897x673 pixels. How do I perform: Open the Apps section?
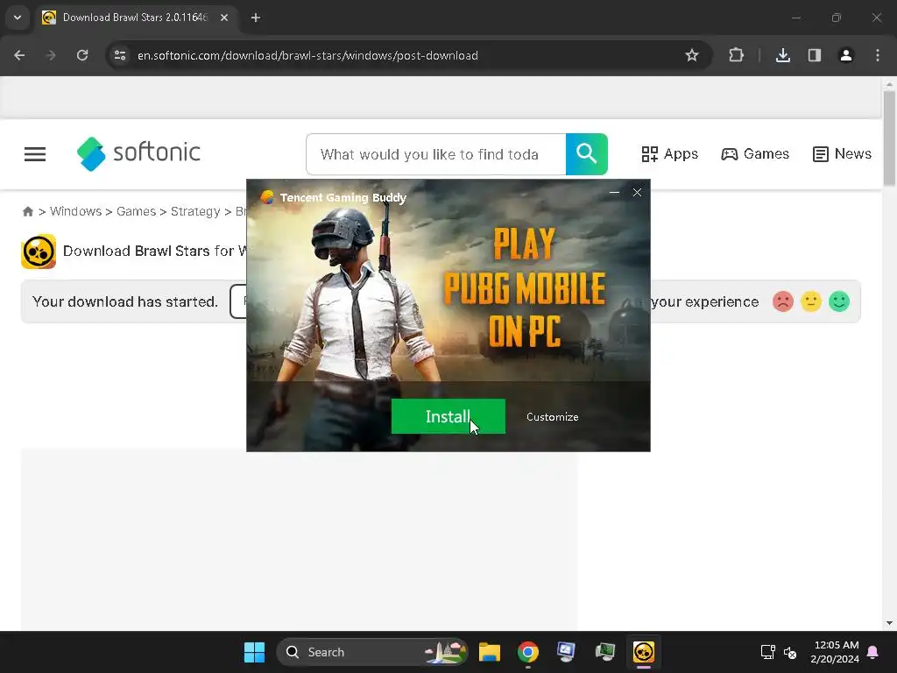[669, 154]
